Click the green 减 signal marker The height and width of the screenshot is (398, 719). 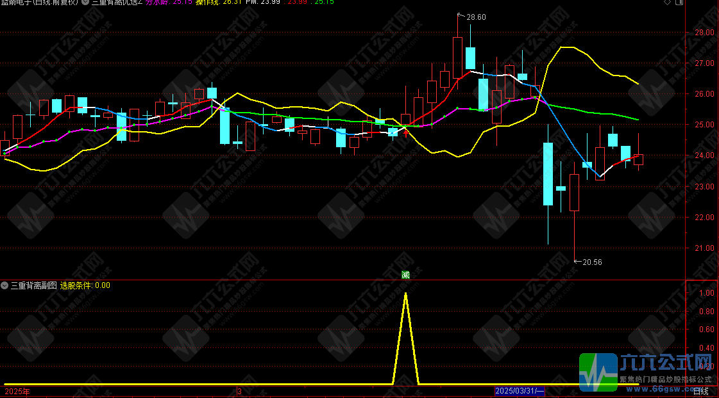405,275
